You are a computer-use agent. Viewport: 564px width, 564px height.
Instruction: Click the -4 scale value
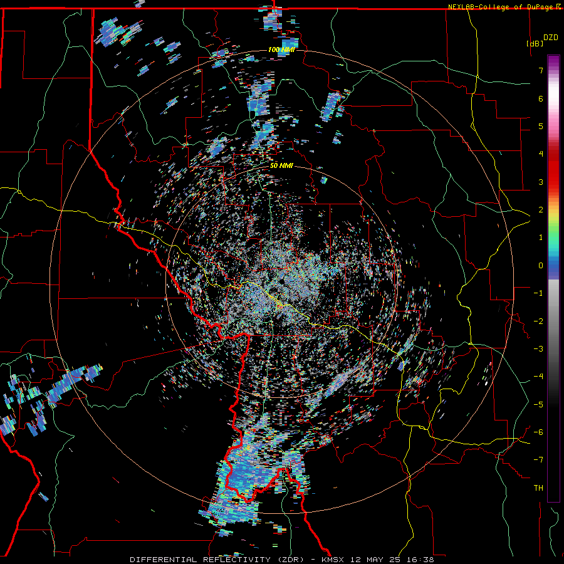pyautogui.click(x=538, y=377)
